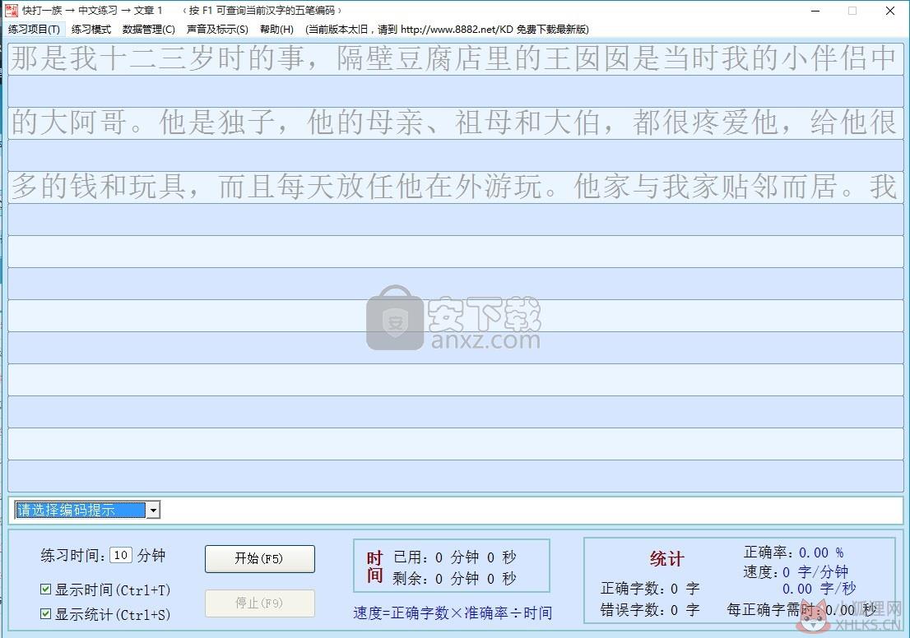Click the 剩余 remaining time readout
The image size is (910, 638).
click(x=454, y=578)
